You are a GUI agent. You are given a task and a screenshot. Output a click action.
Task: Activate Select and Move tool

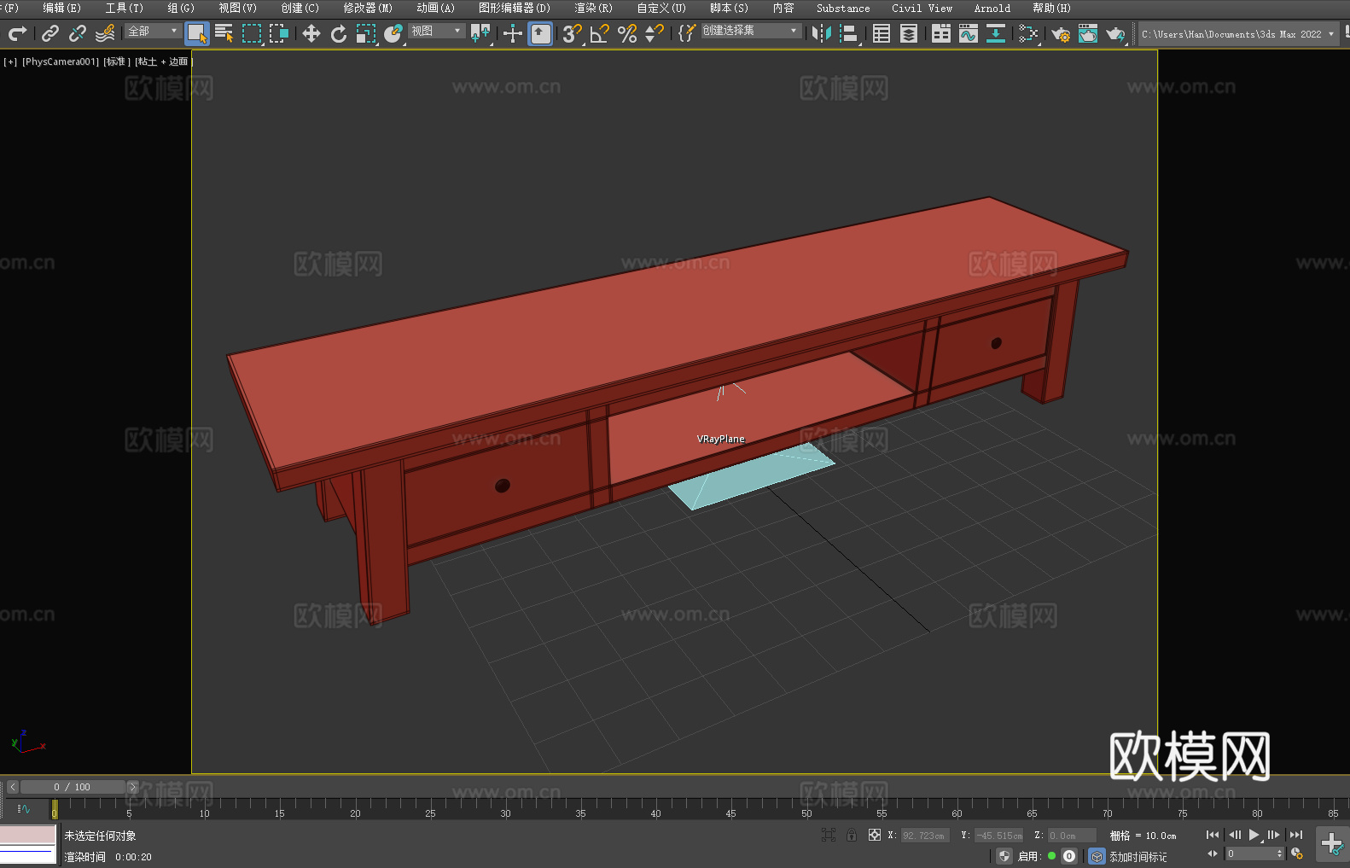tap(311, 33)
